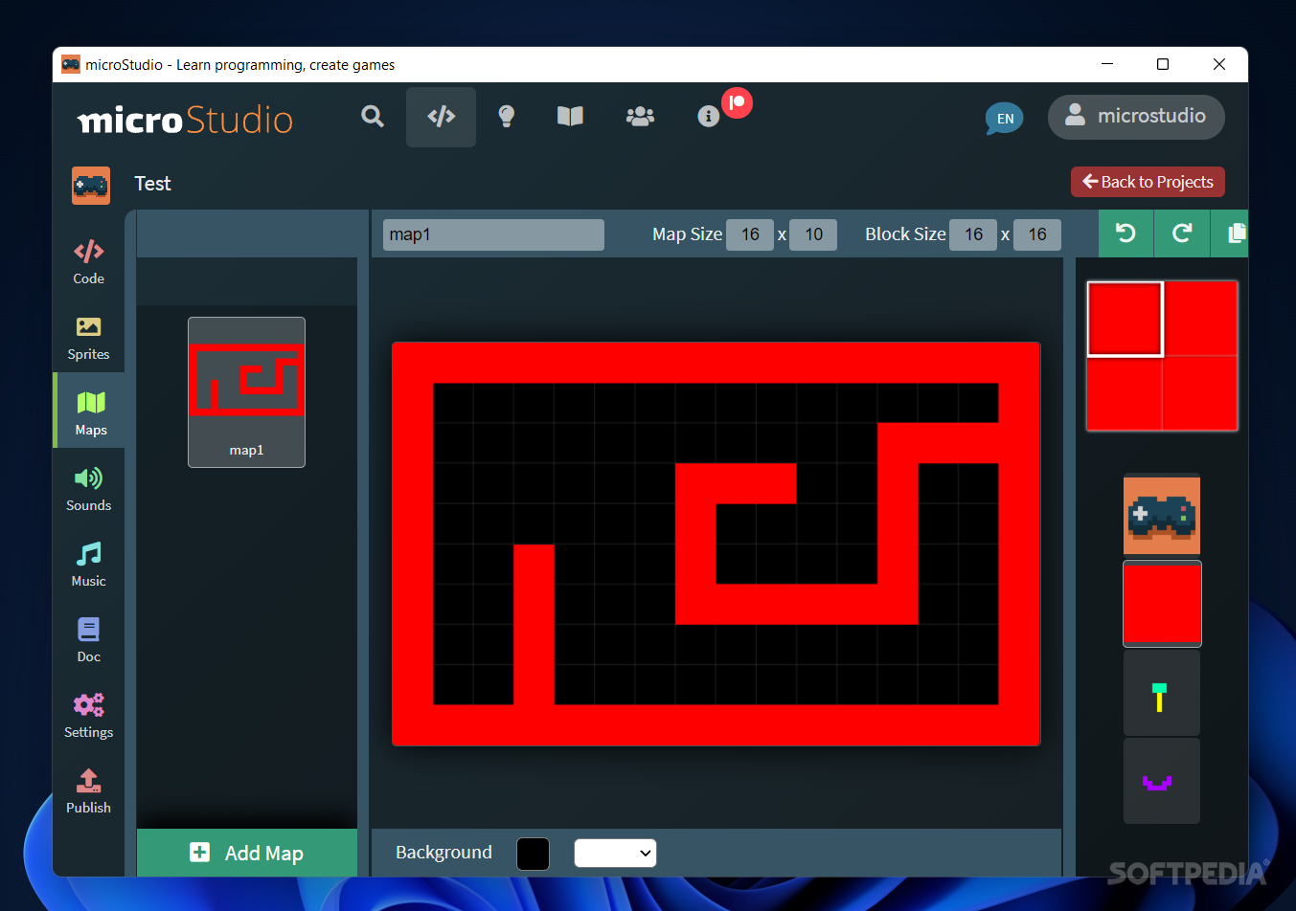This screenshot has width=1296, height=911.
Task: Click the Patreon red badge icon
Action: tap(737, 102)
